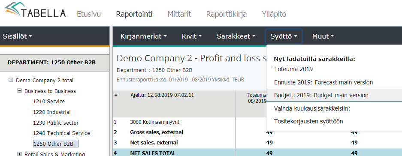Collapse the Business to Business branch
Viewport: 402px width, 156px height.
[19, 91]
